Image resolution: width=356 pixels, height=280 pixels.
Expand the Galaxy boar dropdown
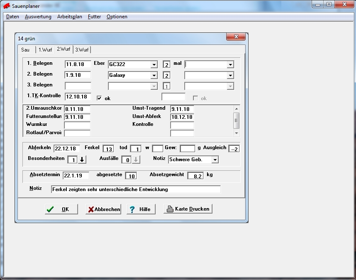coord(154,76)
